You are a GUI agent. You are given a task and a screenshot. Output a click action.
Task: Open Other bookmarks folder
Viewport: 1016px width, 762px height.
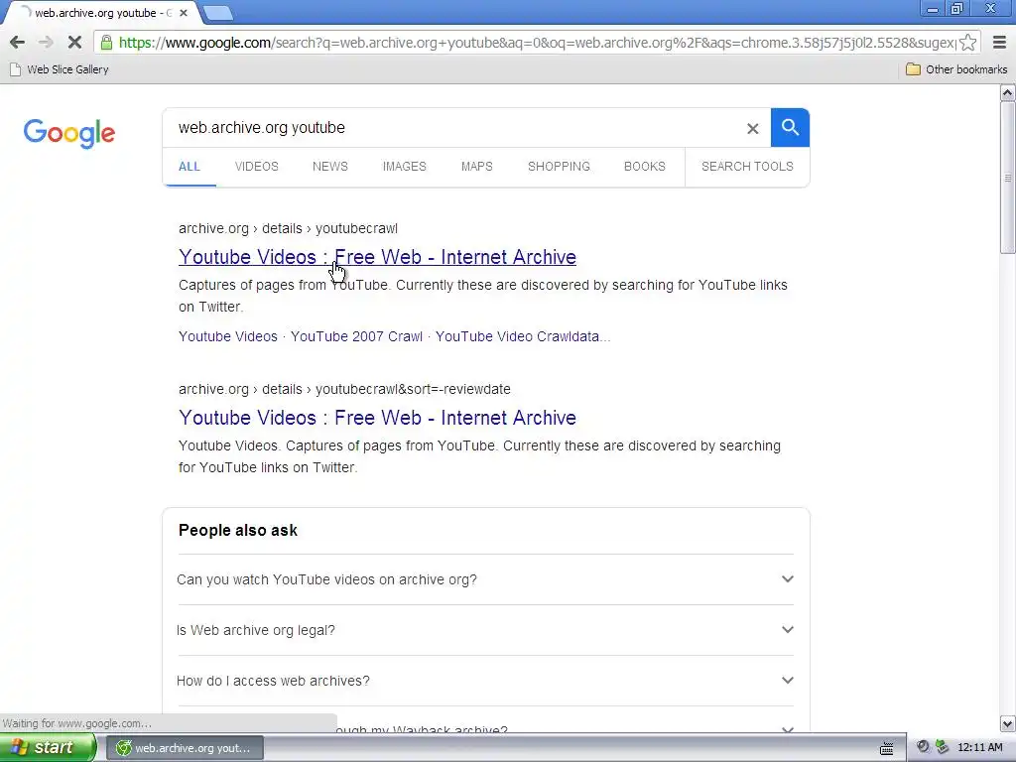pyautogui.click(x=956, y=69)
